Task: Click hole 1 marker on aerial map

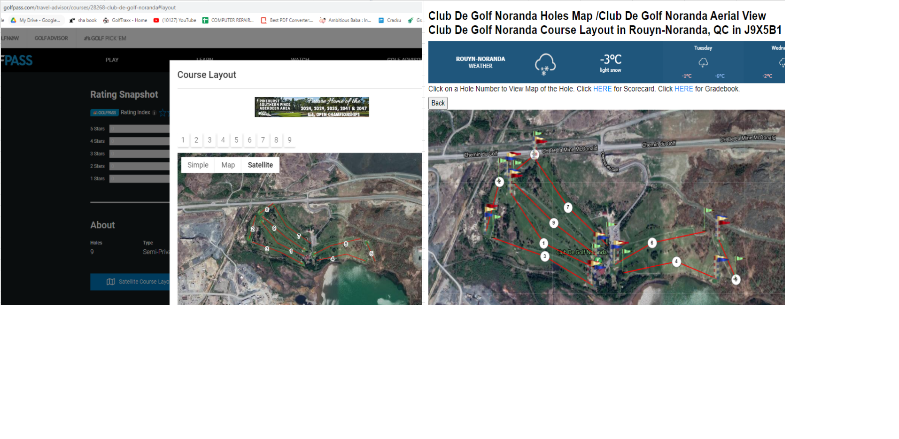Action: (543, 243)
